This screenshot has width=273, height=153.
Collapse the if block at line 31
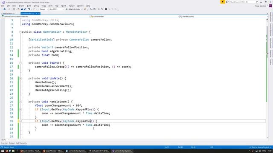point(20,121)
